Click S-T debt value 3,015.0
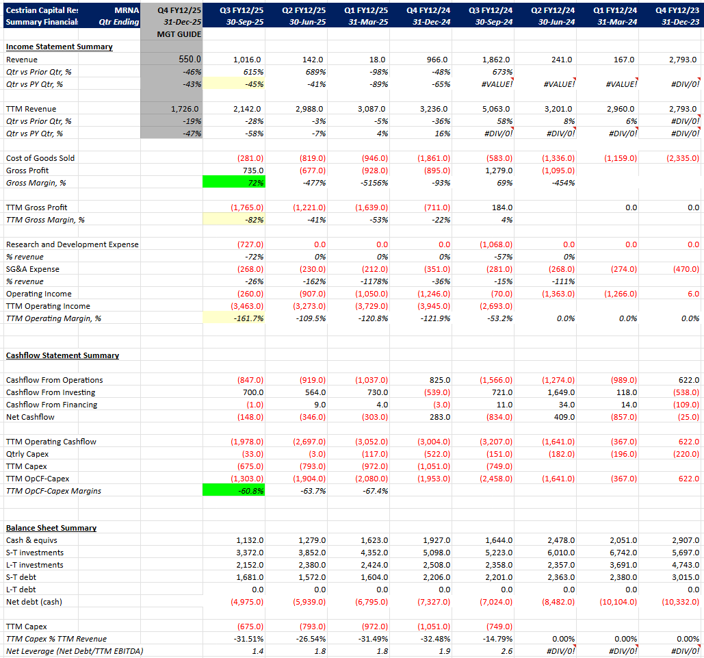Image resolution: width=704 pixels, height=658 pixels. pos(686,577)
